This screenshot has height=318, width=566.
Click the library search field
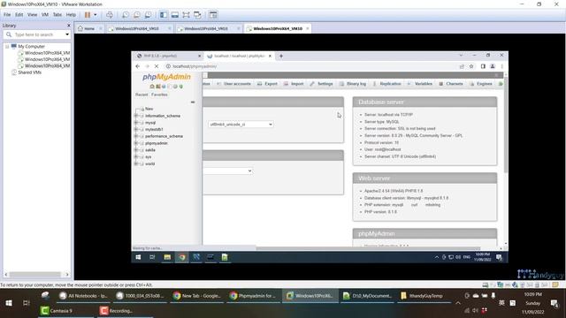(x=37, y=34)
